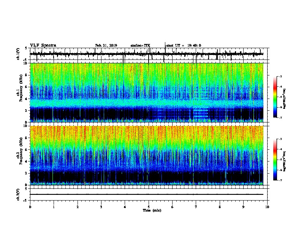Click the 'station=ITK' header label
This screenshot has width=301, height=232.
[x=140, y=45]
